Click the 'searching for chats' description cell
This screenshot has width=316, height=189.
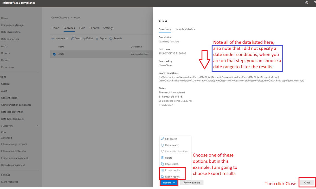[x=139, y=54]
